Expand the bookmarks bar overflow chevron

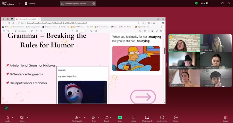coord(162,27)
